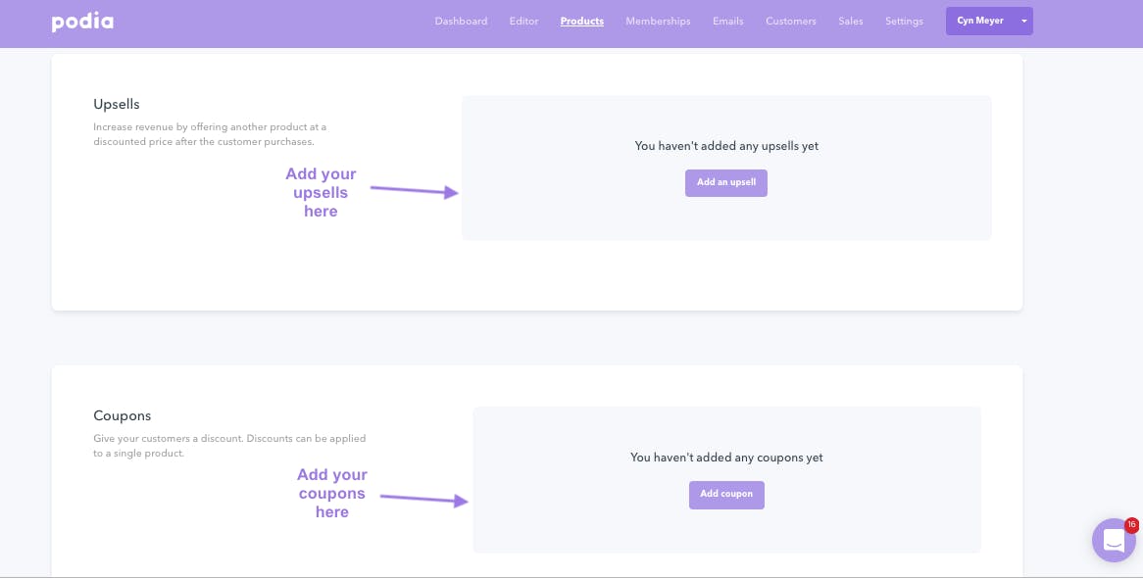Image resolution: width=1143 pixels, height=579 pixels.
Task: Go to the Dashboard menu item
Action: click(461, 22)
